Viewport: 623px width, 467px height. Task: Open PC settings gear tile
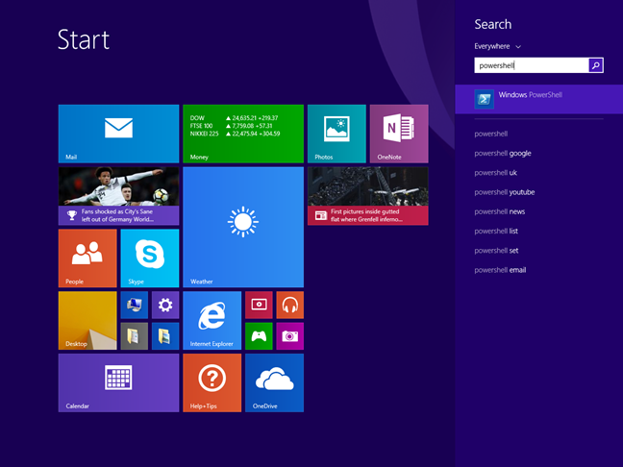coord(165,305)
